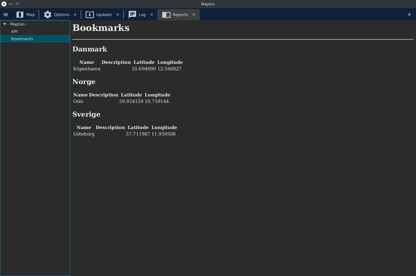The image size is (416, 276).
Task: Click the Danmark section heading
Action: [x=90, y=49]
